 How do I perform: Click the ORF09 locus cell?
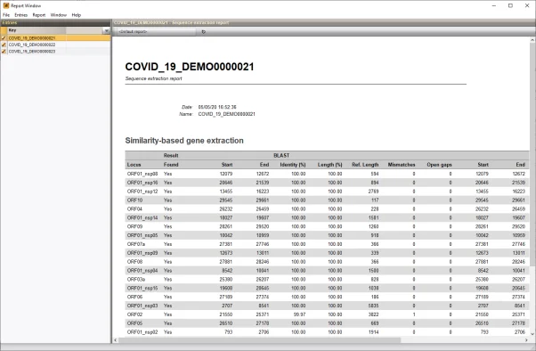click(x=134, y=226)
